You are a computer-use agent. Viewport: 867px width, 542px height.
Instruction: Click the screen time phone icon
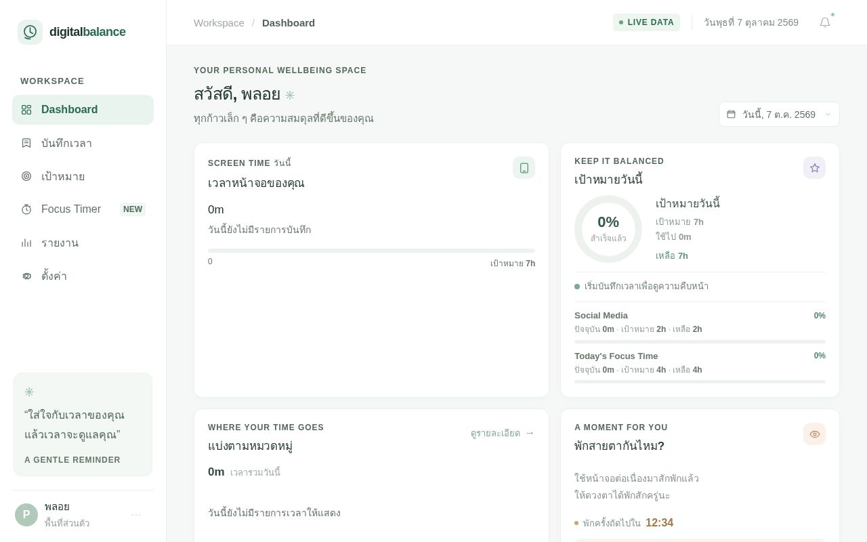click(524, 168)
